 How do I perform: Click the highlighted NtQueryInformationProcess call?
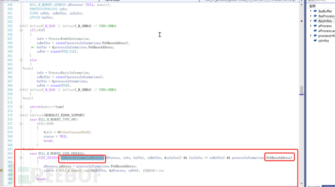[x=82, y=158]
